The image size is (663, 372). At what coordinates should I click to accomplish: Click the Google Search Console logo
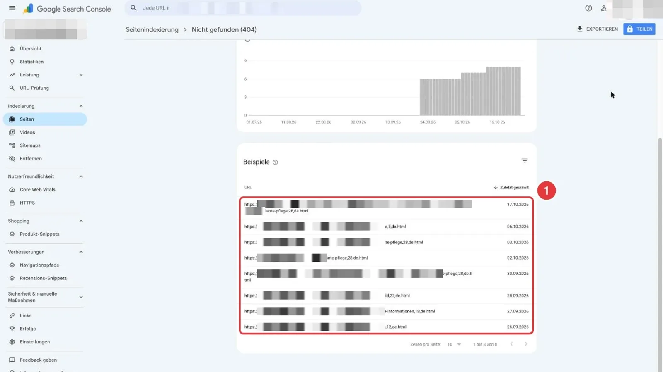click(x=67, y=9)
